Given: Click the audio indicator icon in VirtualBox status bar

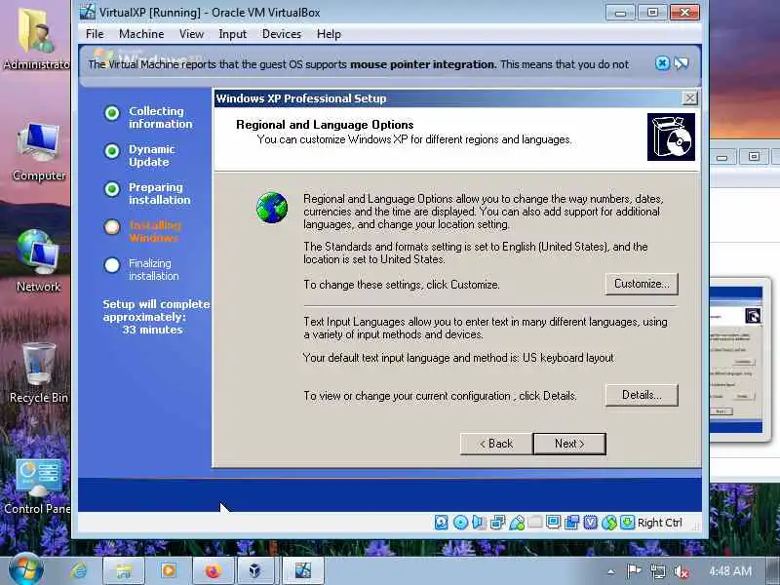Looking at the screenshot, I should tap(479, 522).
